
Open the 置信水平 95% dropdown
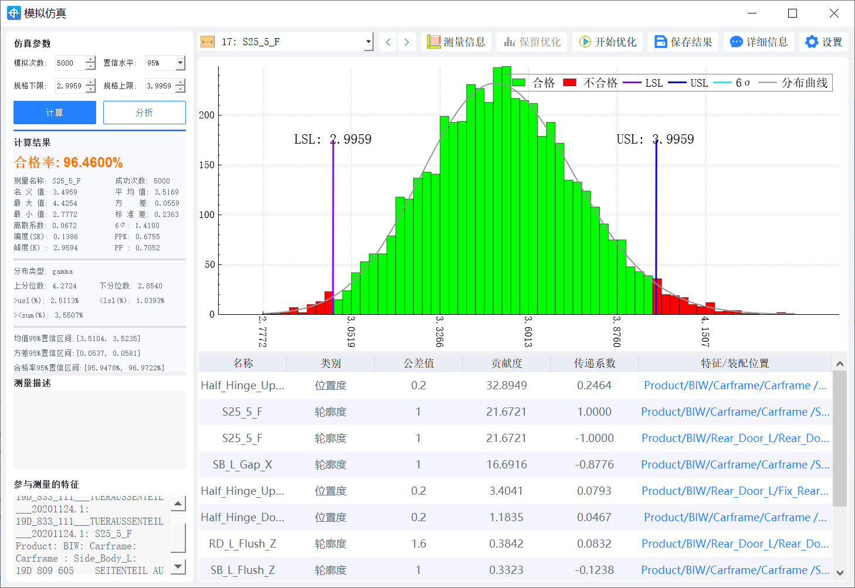(x=180, y=63)
